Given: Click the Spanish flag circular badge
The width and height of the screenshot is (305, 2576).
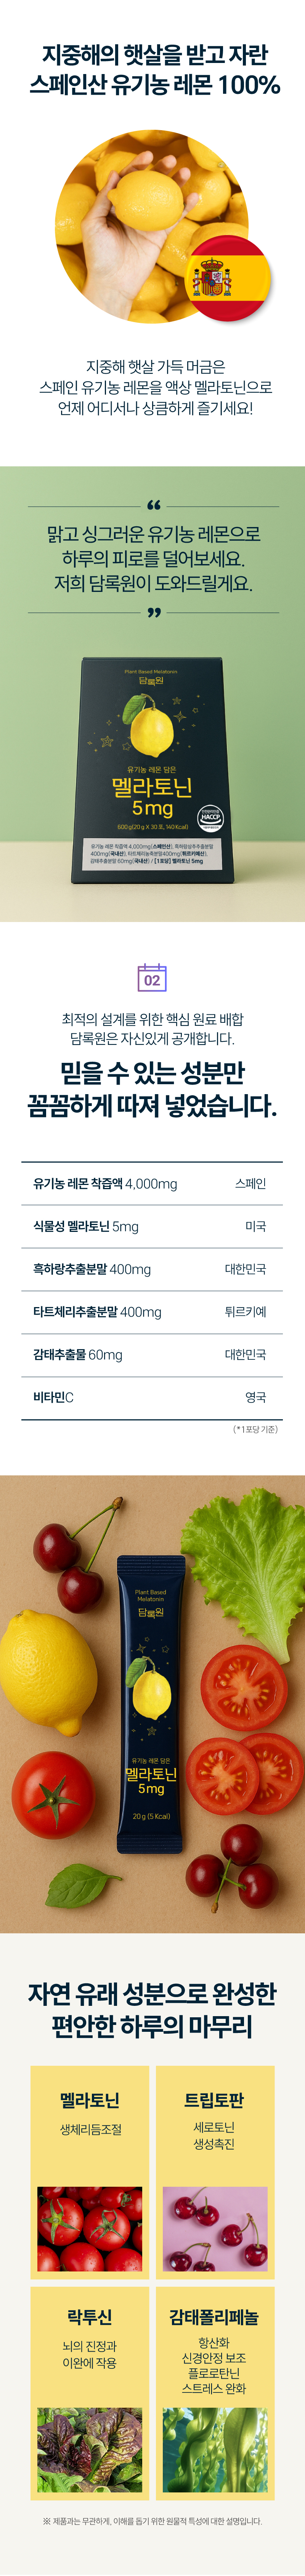Looking at the screenshot, I should [229, 280].
